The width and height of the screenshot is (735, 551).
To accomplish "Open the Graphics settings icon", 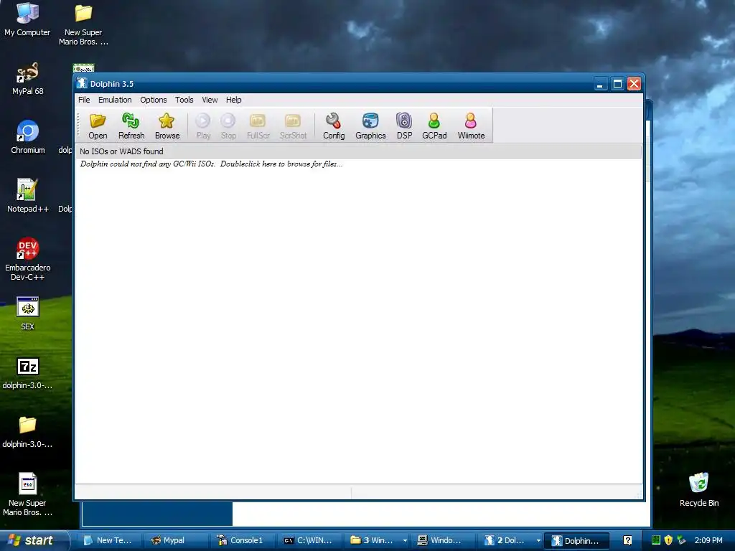I will click(370, 126).
